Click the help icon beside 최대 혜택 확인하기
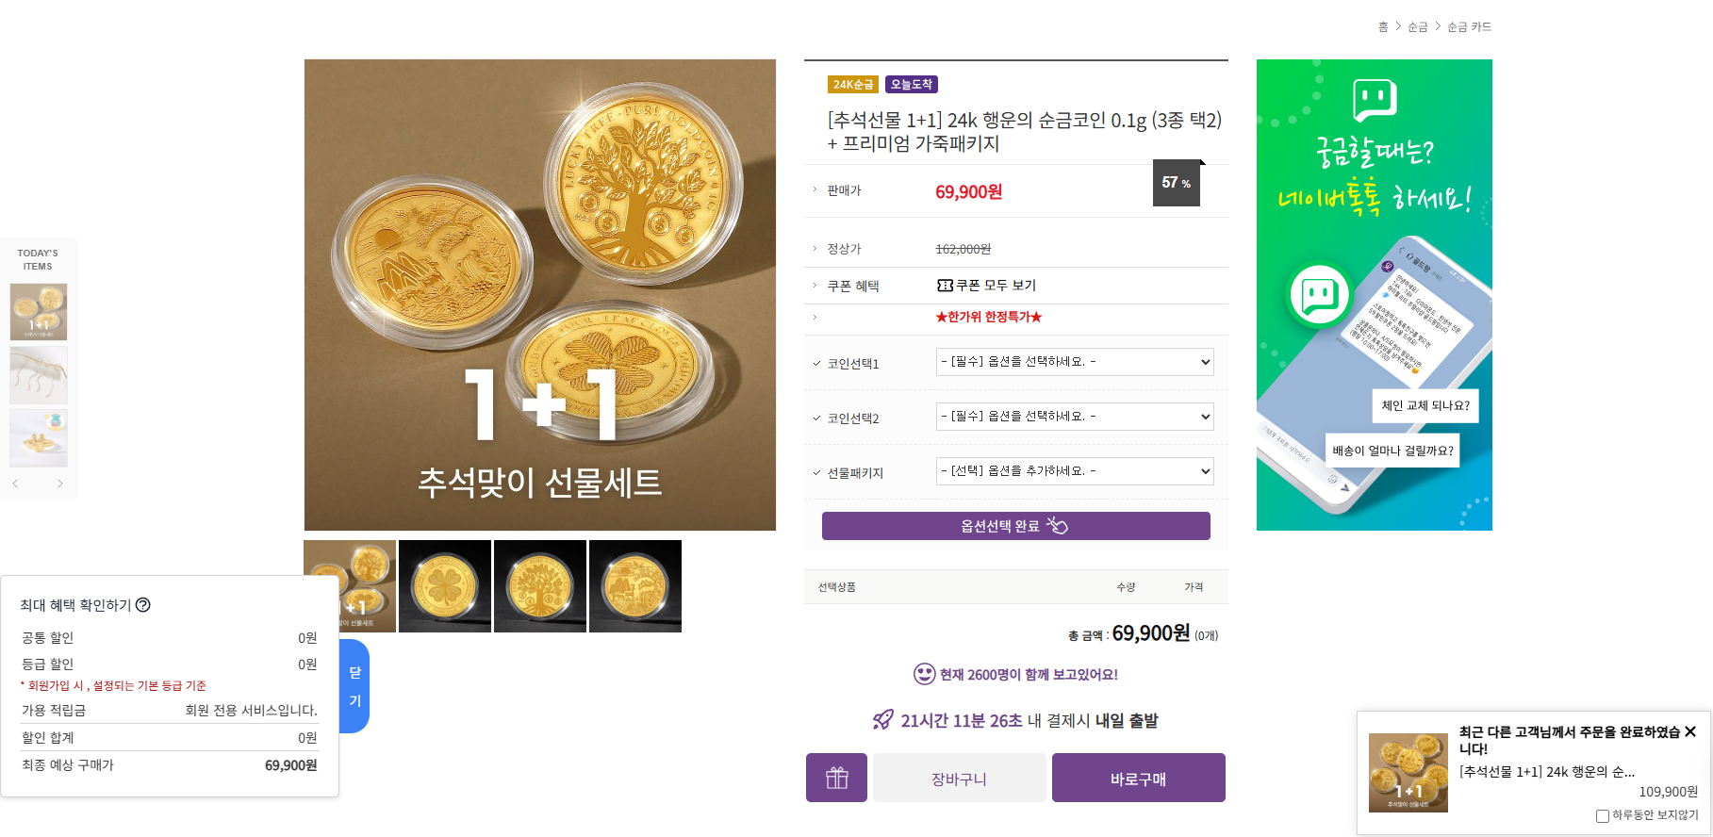Screen dimensions: 1713x837 pyautogui.click(x=143, y=605)
